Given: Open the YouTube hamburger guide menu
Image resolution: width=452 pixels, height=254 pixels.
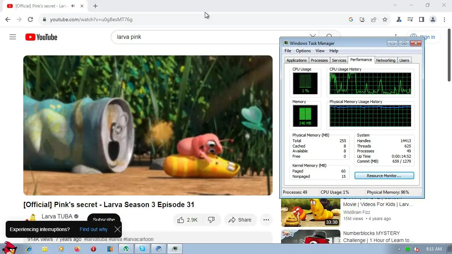Looking at the screenshot, I should (13, 37).
